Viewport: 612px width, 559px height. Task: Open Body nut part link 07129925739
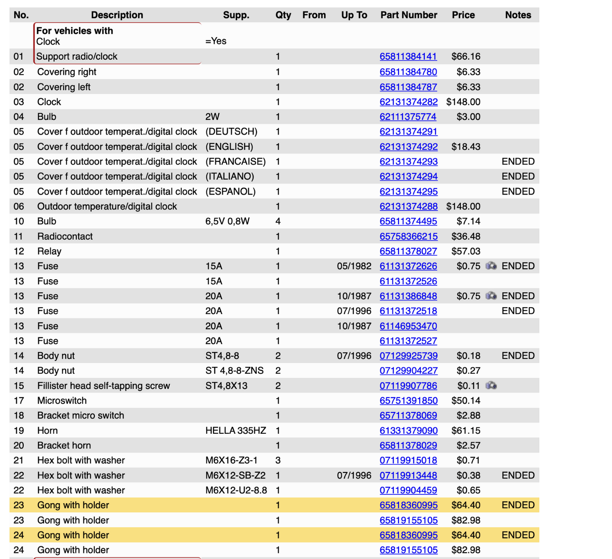(409, 356)
